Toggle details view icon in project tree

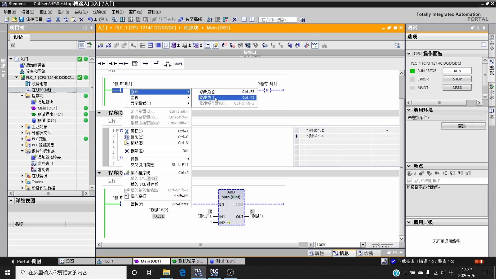(82, 45)
